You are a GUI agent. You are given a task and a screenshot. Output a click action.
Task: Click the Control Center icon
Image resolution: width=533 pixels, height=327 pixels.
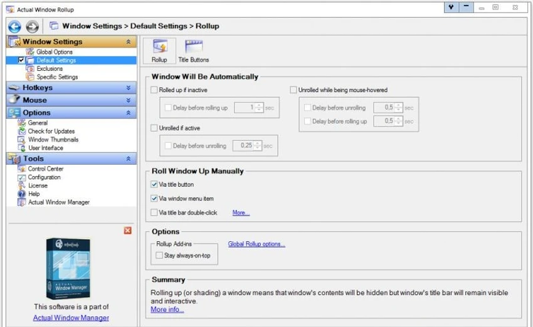(x=22, y=169)
